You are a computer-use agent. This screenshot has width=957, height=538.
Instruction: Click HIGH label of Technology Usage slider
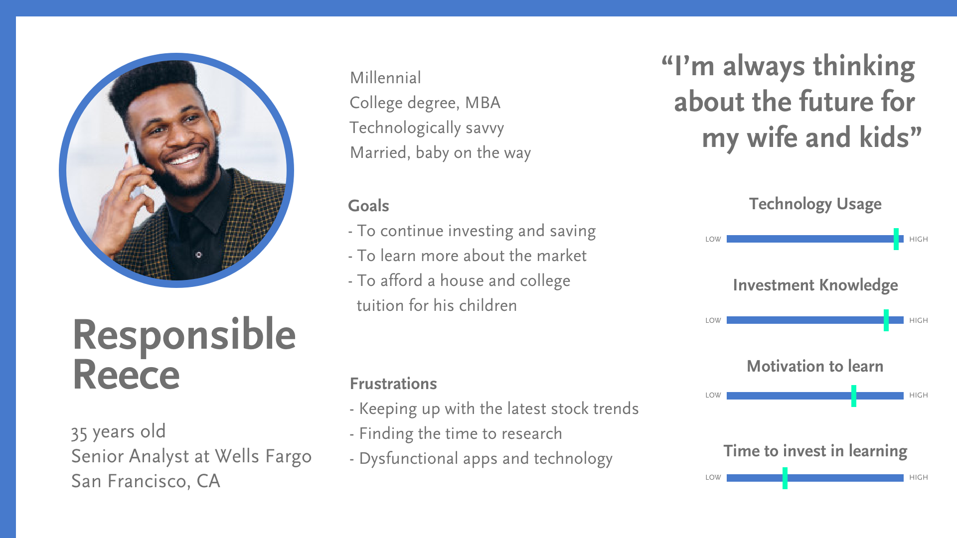[x=919, y=239]
